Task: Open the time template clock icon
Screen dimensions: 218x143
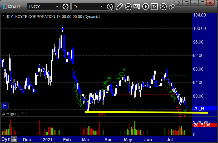Action: pyautogui.click(x=110, y=7)
